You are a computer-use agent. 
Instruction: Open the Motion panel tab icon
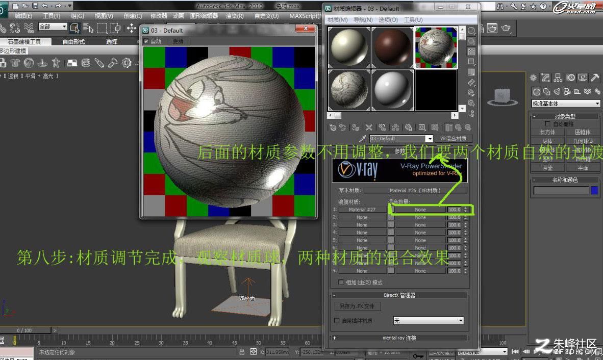tap(571, 78)
